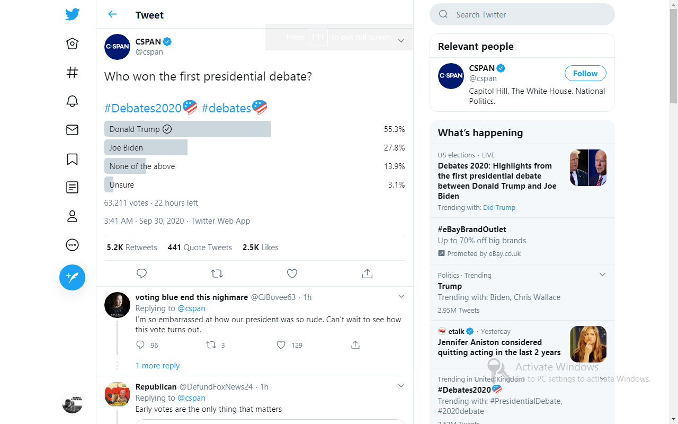The width and height of the screenshot is (678, 424).
Task: Go to the Profile tab in sidebar
Action: click(x=73, y=216)
